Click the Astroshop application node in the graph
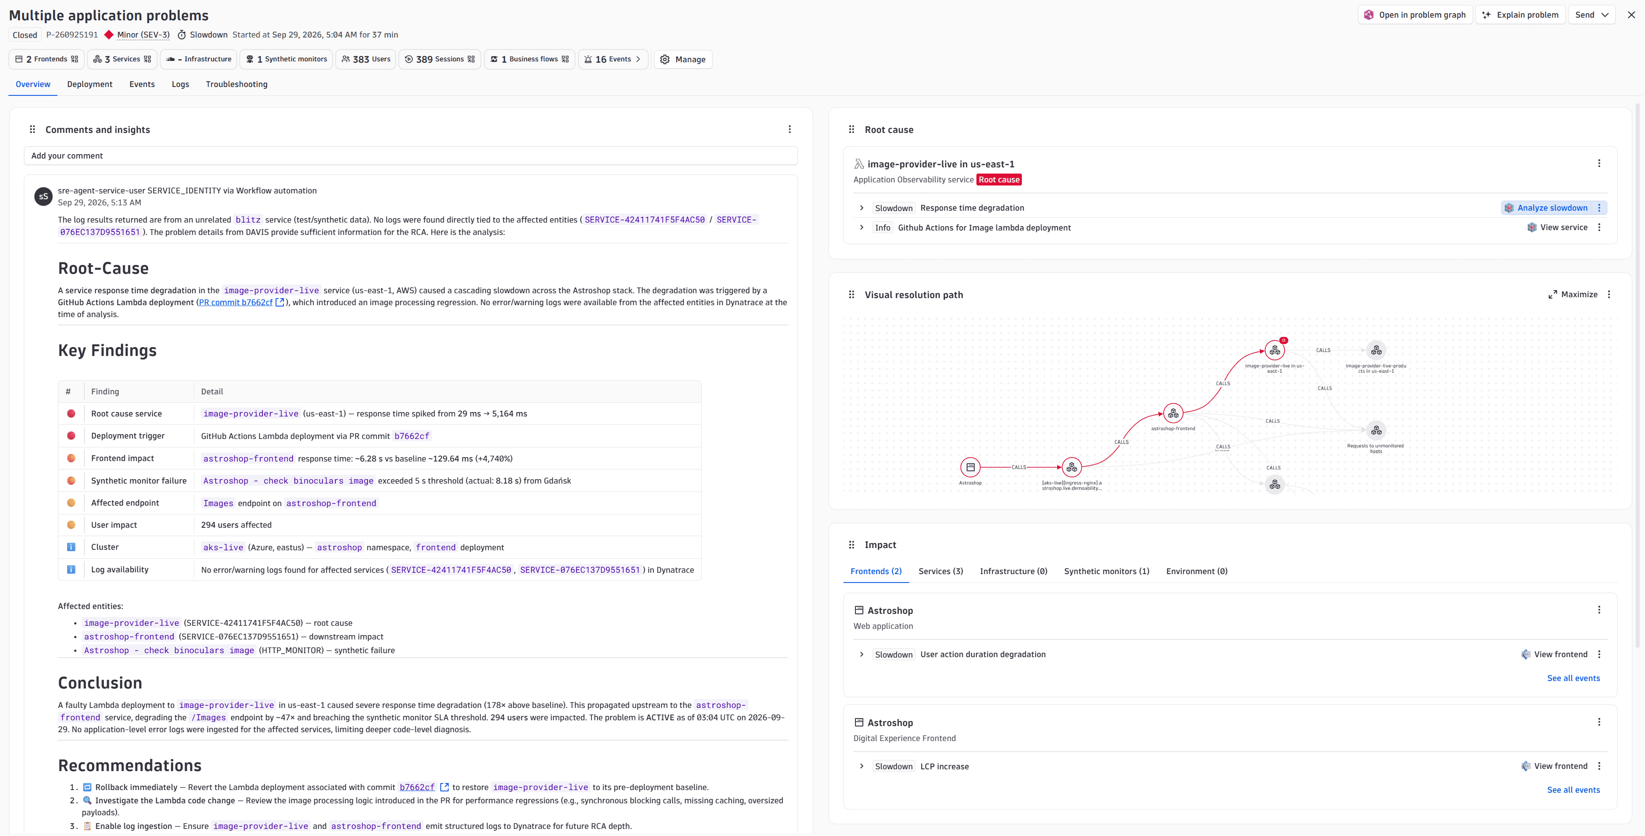This screenshot has height=836, width=1645. click(x=970, y=468)
